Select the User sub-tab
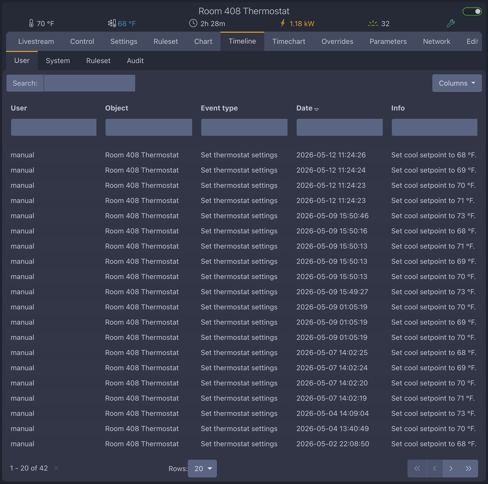 pyautogui.click(x=22, y=61)
